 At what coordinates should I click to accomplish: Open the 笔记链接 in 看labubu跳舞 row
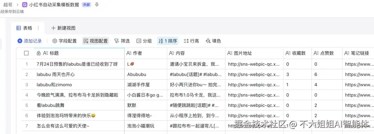(358, 105)
